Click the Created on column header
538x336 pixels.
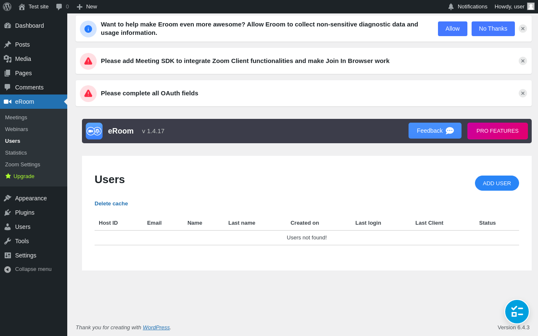tap(305, 223)
